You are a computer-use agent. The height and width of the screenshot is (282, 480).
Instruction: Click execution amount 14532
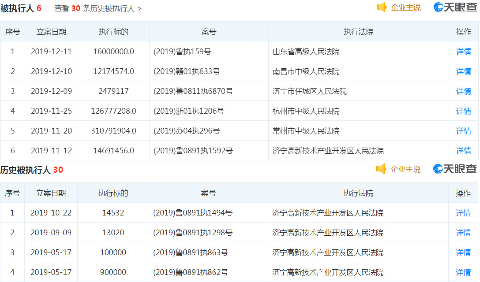coord(113,213)
